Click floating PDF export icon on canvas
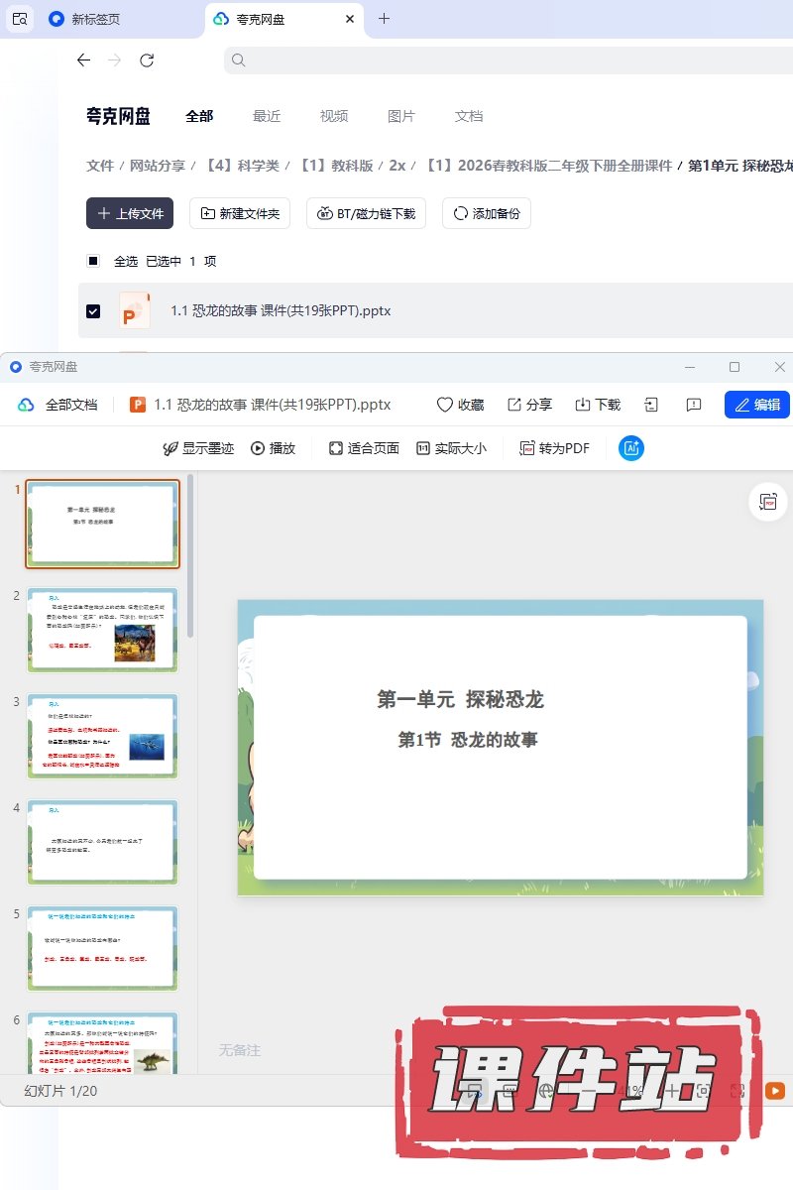 (x=767, y=503)
